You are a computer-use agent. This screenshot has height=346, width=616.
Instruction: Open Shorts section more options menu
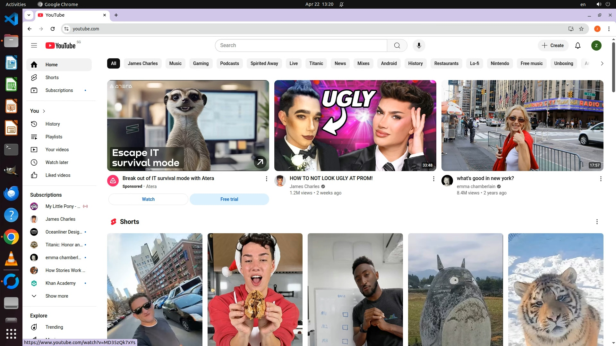point(597,222)
